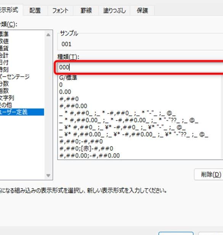Choose the #,##0;-#,##0 format code
Screen dimensions: 223x235
pyautogui.click(x=81, y=141)
